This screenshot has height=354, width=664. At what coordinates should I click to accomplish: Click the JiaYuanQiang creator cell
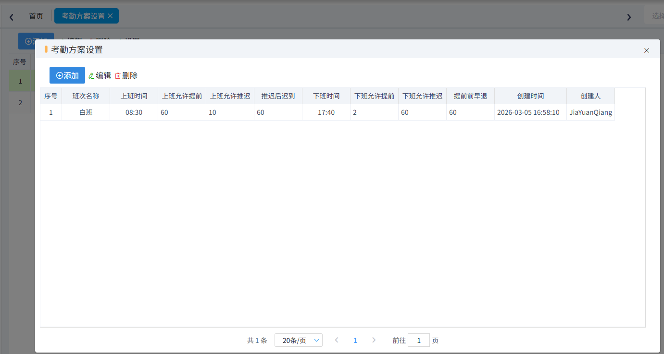tap(591, 112)
